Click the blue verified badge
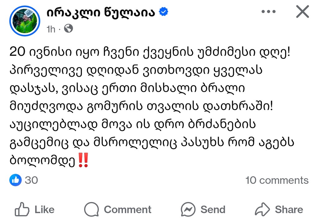Screen dimensions: 318x224 (164, 12)
